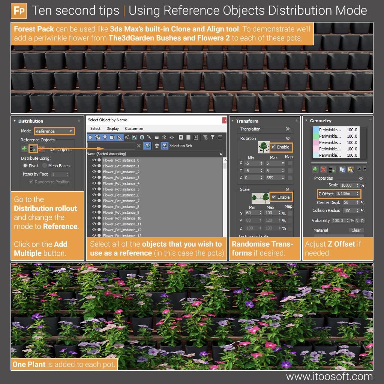Click the sort by layer stack icon
The image size is (384, 384).
tap(157, 146)
